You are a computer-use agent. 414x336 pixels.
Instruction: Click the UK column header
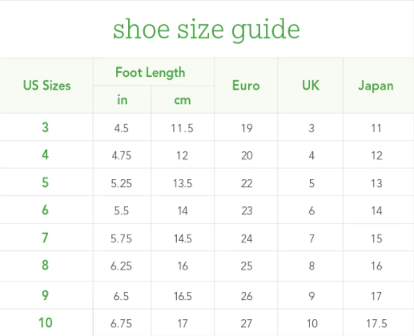tap(311, 86)
